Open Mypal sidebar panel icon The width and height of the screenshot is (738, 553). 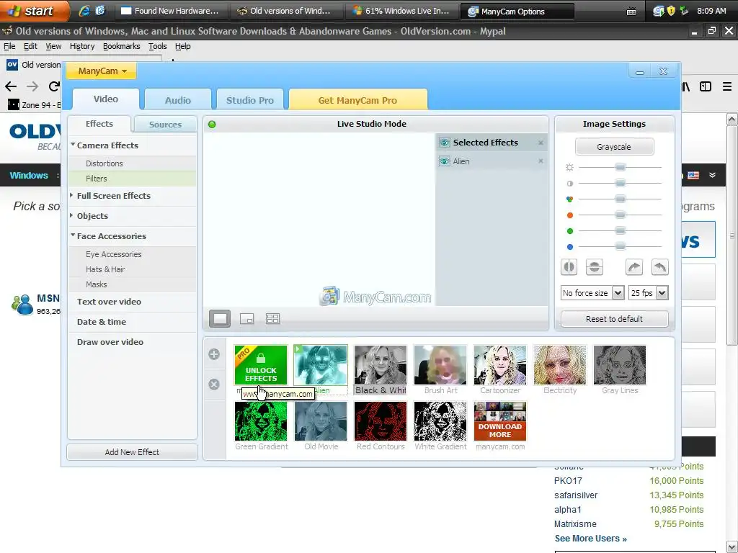706,86
